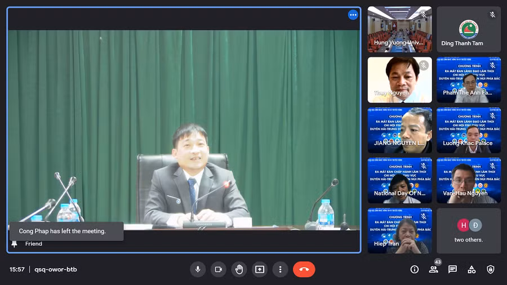Viewport: 507px width, 285px height.
Task: Open the activities panel
Action: click(472, 269)
